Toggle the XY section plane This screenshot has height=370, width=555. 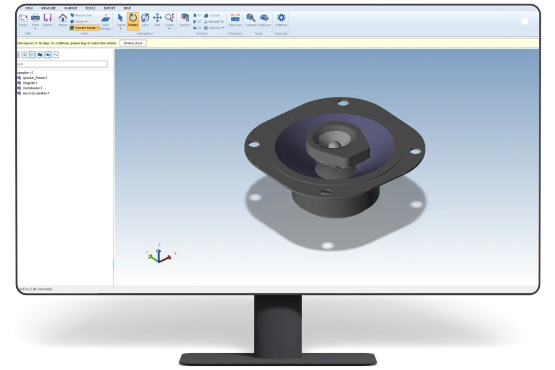click(198, 15)
